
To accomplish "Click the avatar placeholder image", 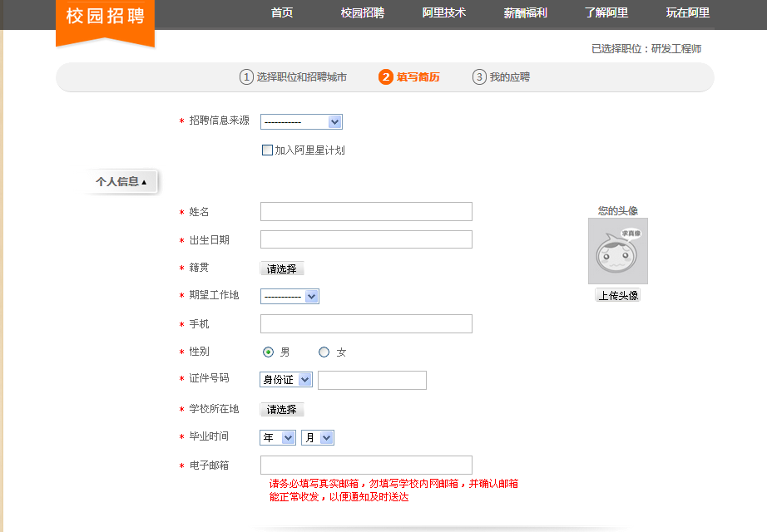I will [617, 251].
